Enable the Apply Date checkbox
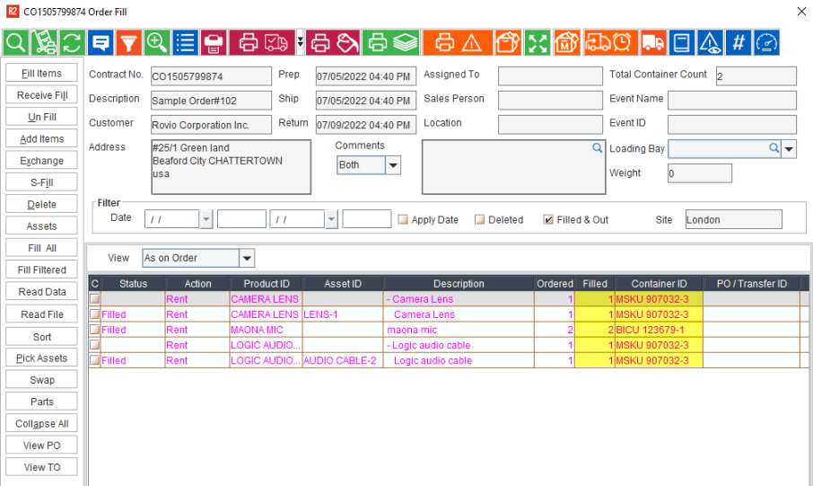This screenshot has height=486, width=813. [403, 219]
